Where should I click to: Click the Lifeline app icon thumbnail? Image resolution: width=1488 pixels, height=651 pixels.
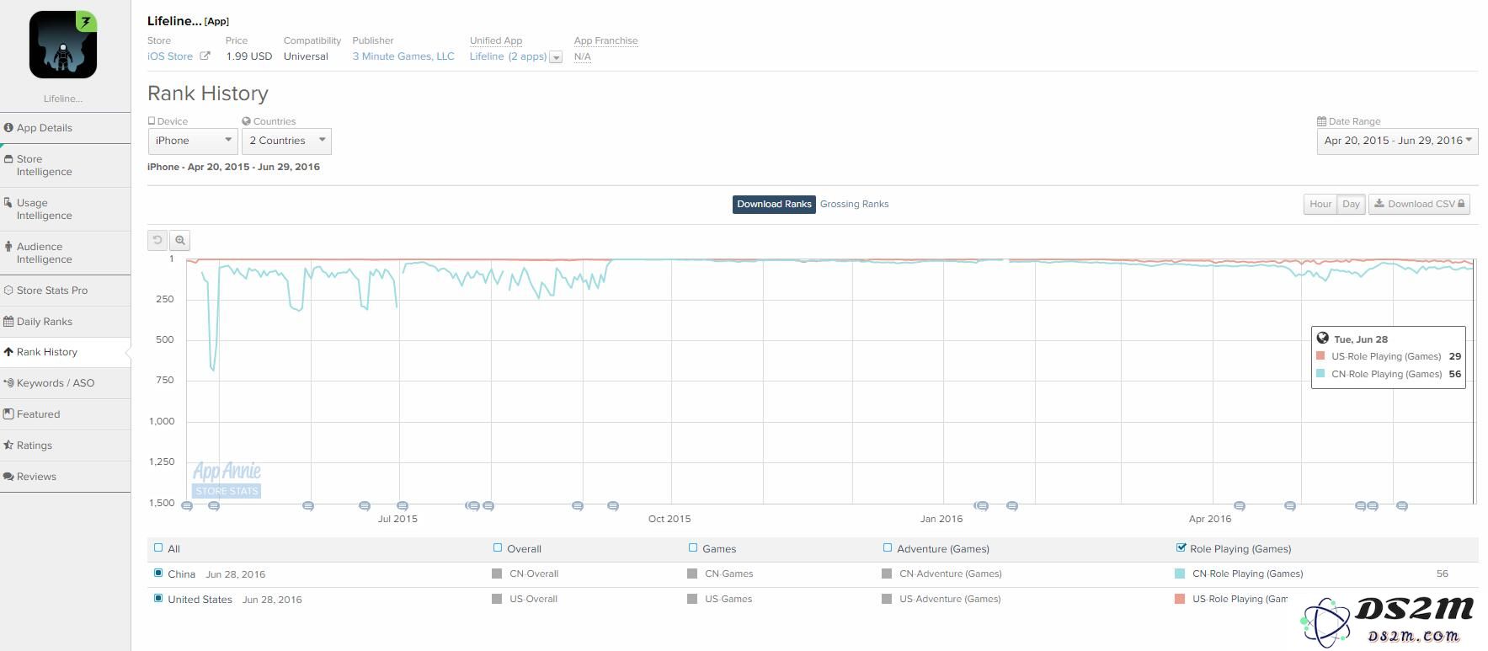(x=63, y=45)
